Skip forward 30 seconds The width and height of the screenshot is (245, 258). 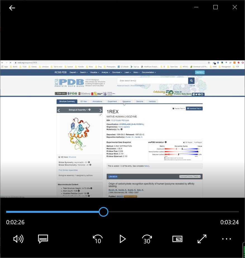(147, 239)
